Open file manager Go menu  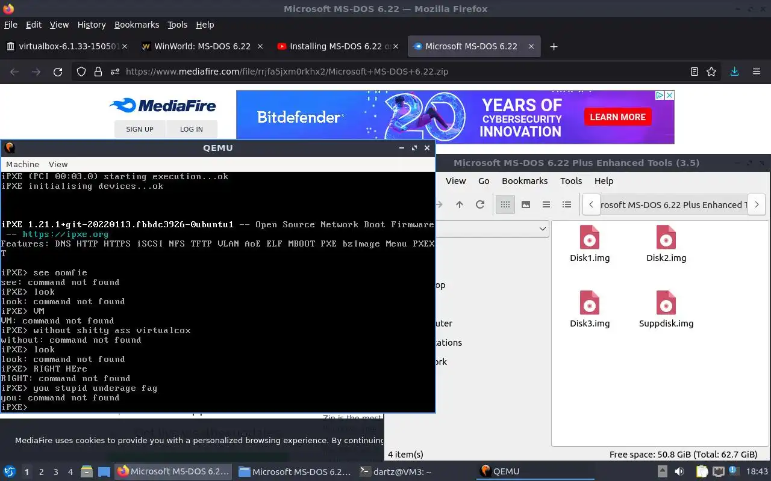[x=484, y=181]
